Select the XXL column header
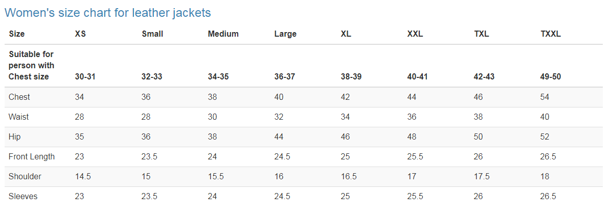This screenshot has height=219, width=612. (x=415, y=34)
